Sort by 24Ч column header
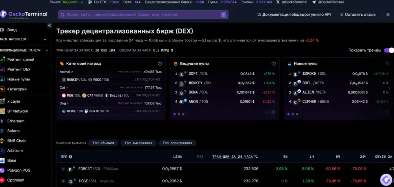The width and height of the screenshot is (394, 187). 363,157
